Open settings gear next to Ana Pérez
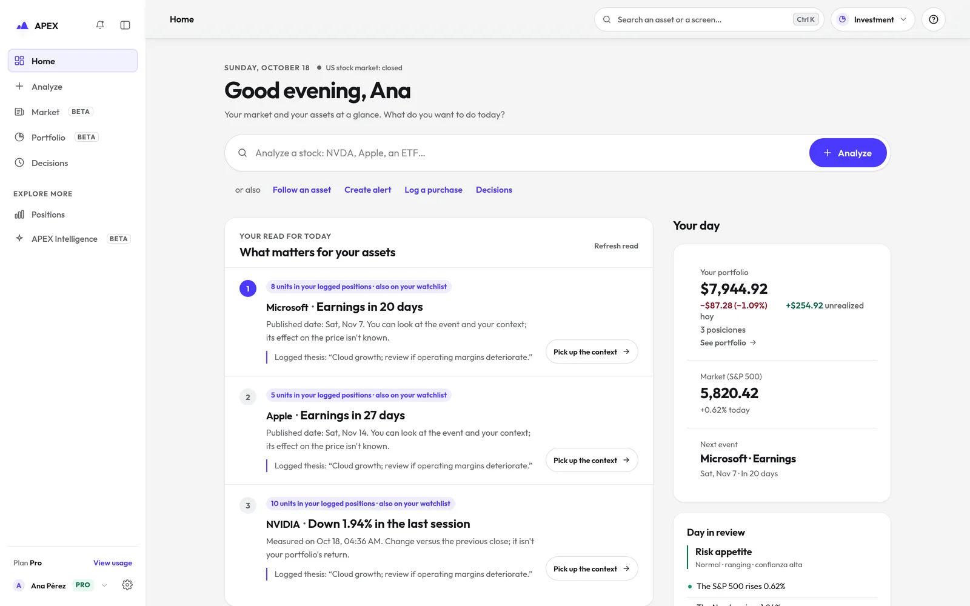Viewport: 970px width, 606px height. point(127,585)
